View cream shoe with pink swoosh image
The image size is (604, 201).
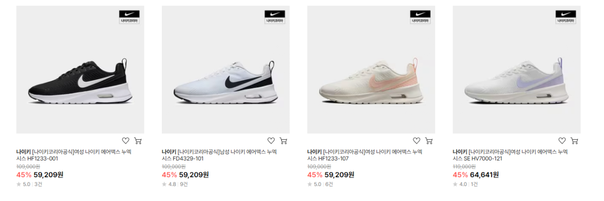pos(371,69)
